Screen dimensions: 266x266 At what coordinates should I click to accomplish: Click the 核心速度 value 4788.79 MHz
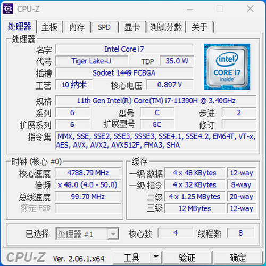tap(88, 173)
